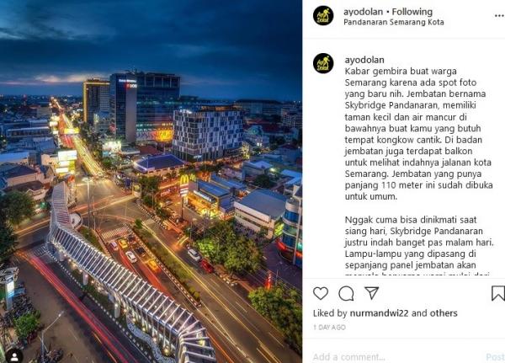Save post with bookmark icon
This screenshot has height=363, width=505.
point(498,293)
